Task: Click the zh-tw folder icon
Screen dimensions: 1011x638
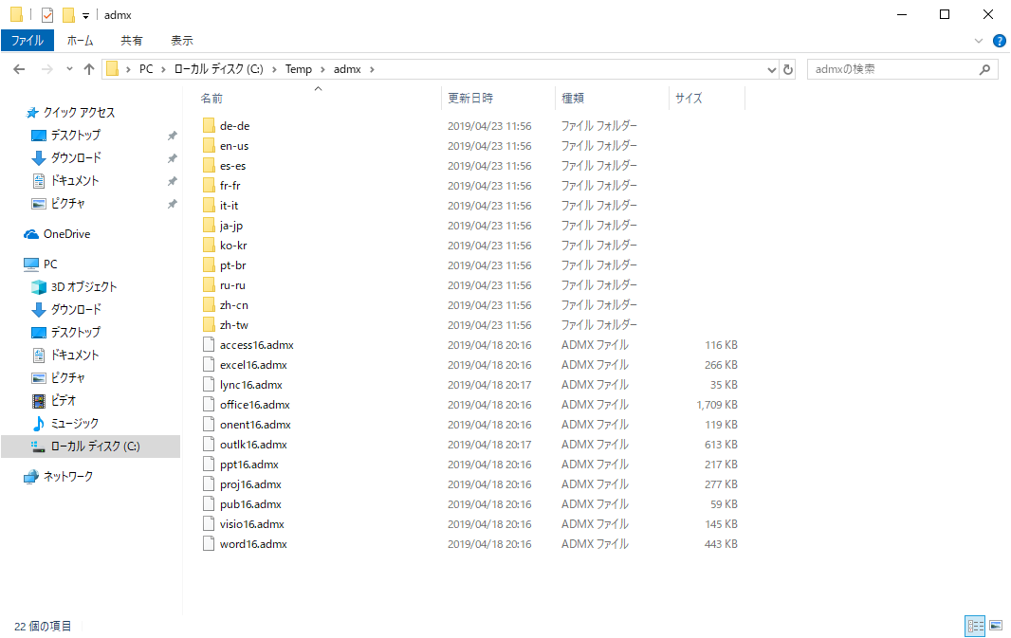Action: 209,324
